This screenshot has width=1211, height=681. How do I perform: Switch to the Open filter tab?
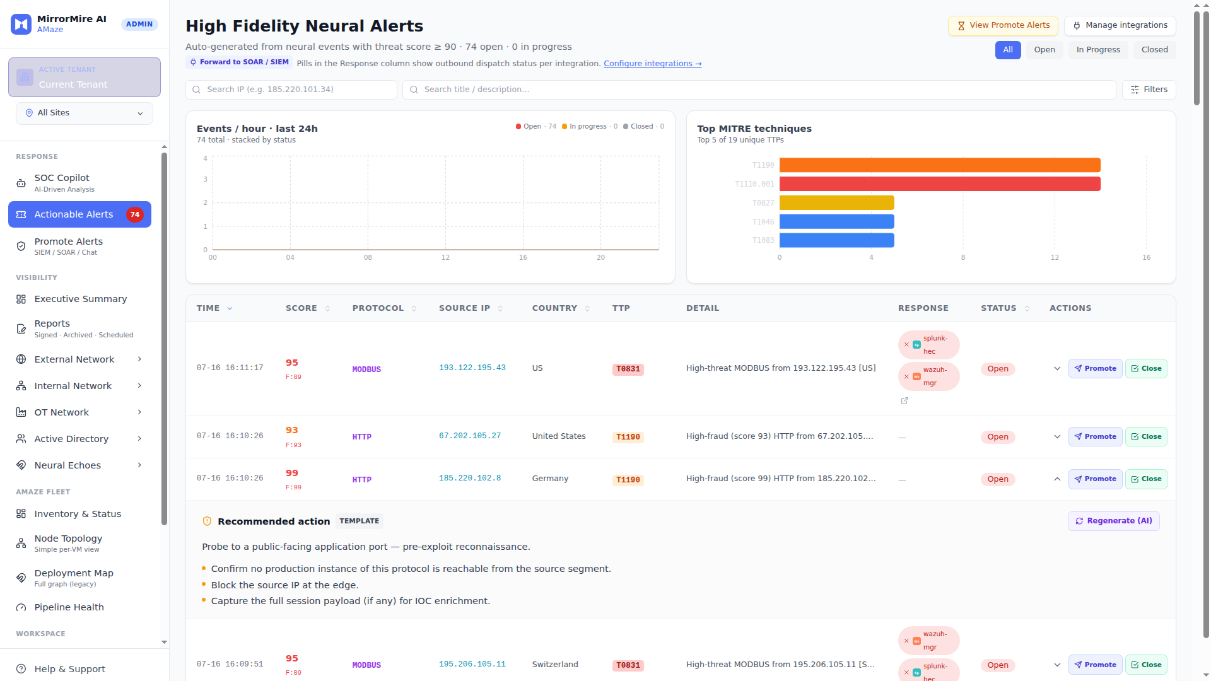1044,50
